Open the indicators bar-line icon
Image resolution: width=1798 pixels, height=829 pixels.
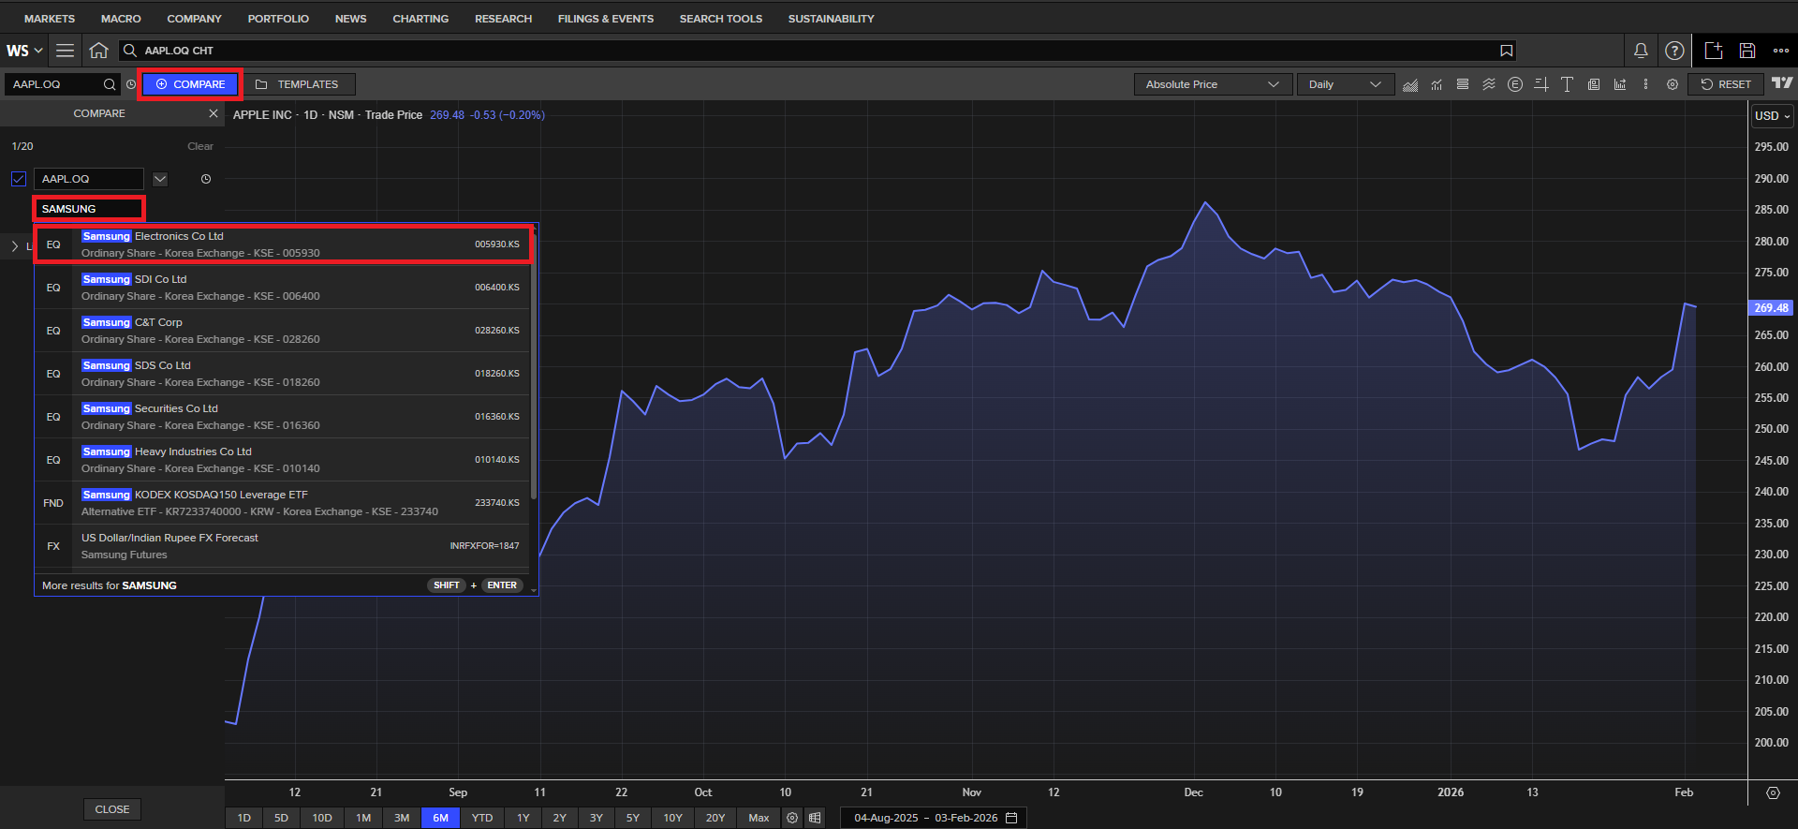pyautogui.click(x=1437, y=84)
